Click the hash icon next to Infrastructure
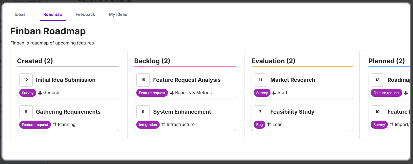This screenshot has width=413, height=164. tap(163, 125)
